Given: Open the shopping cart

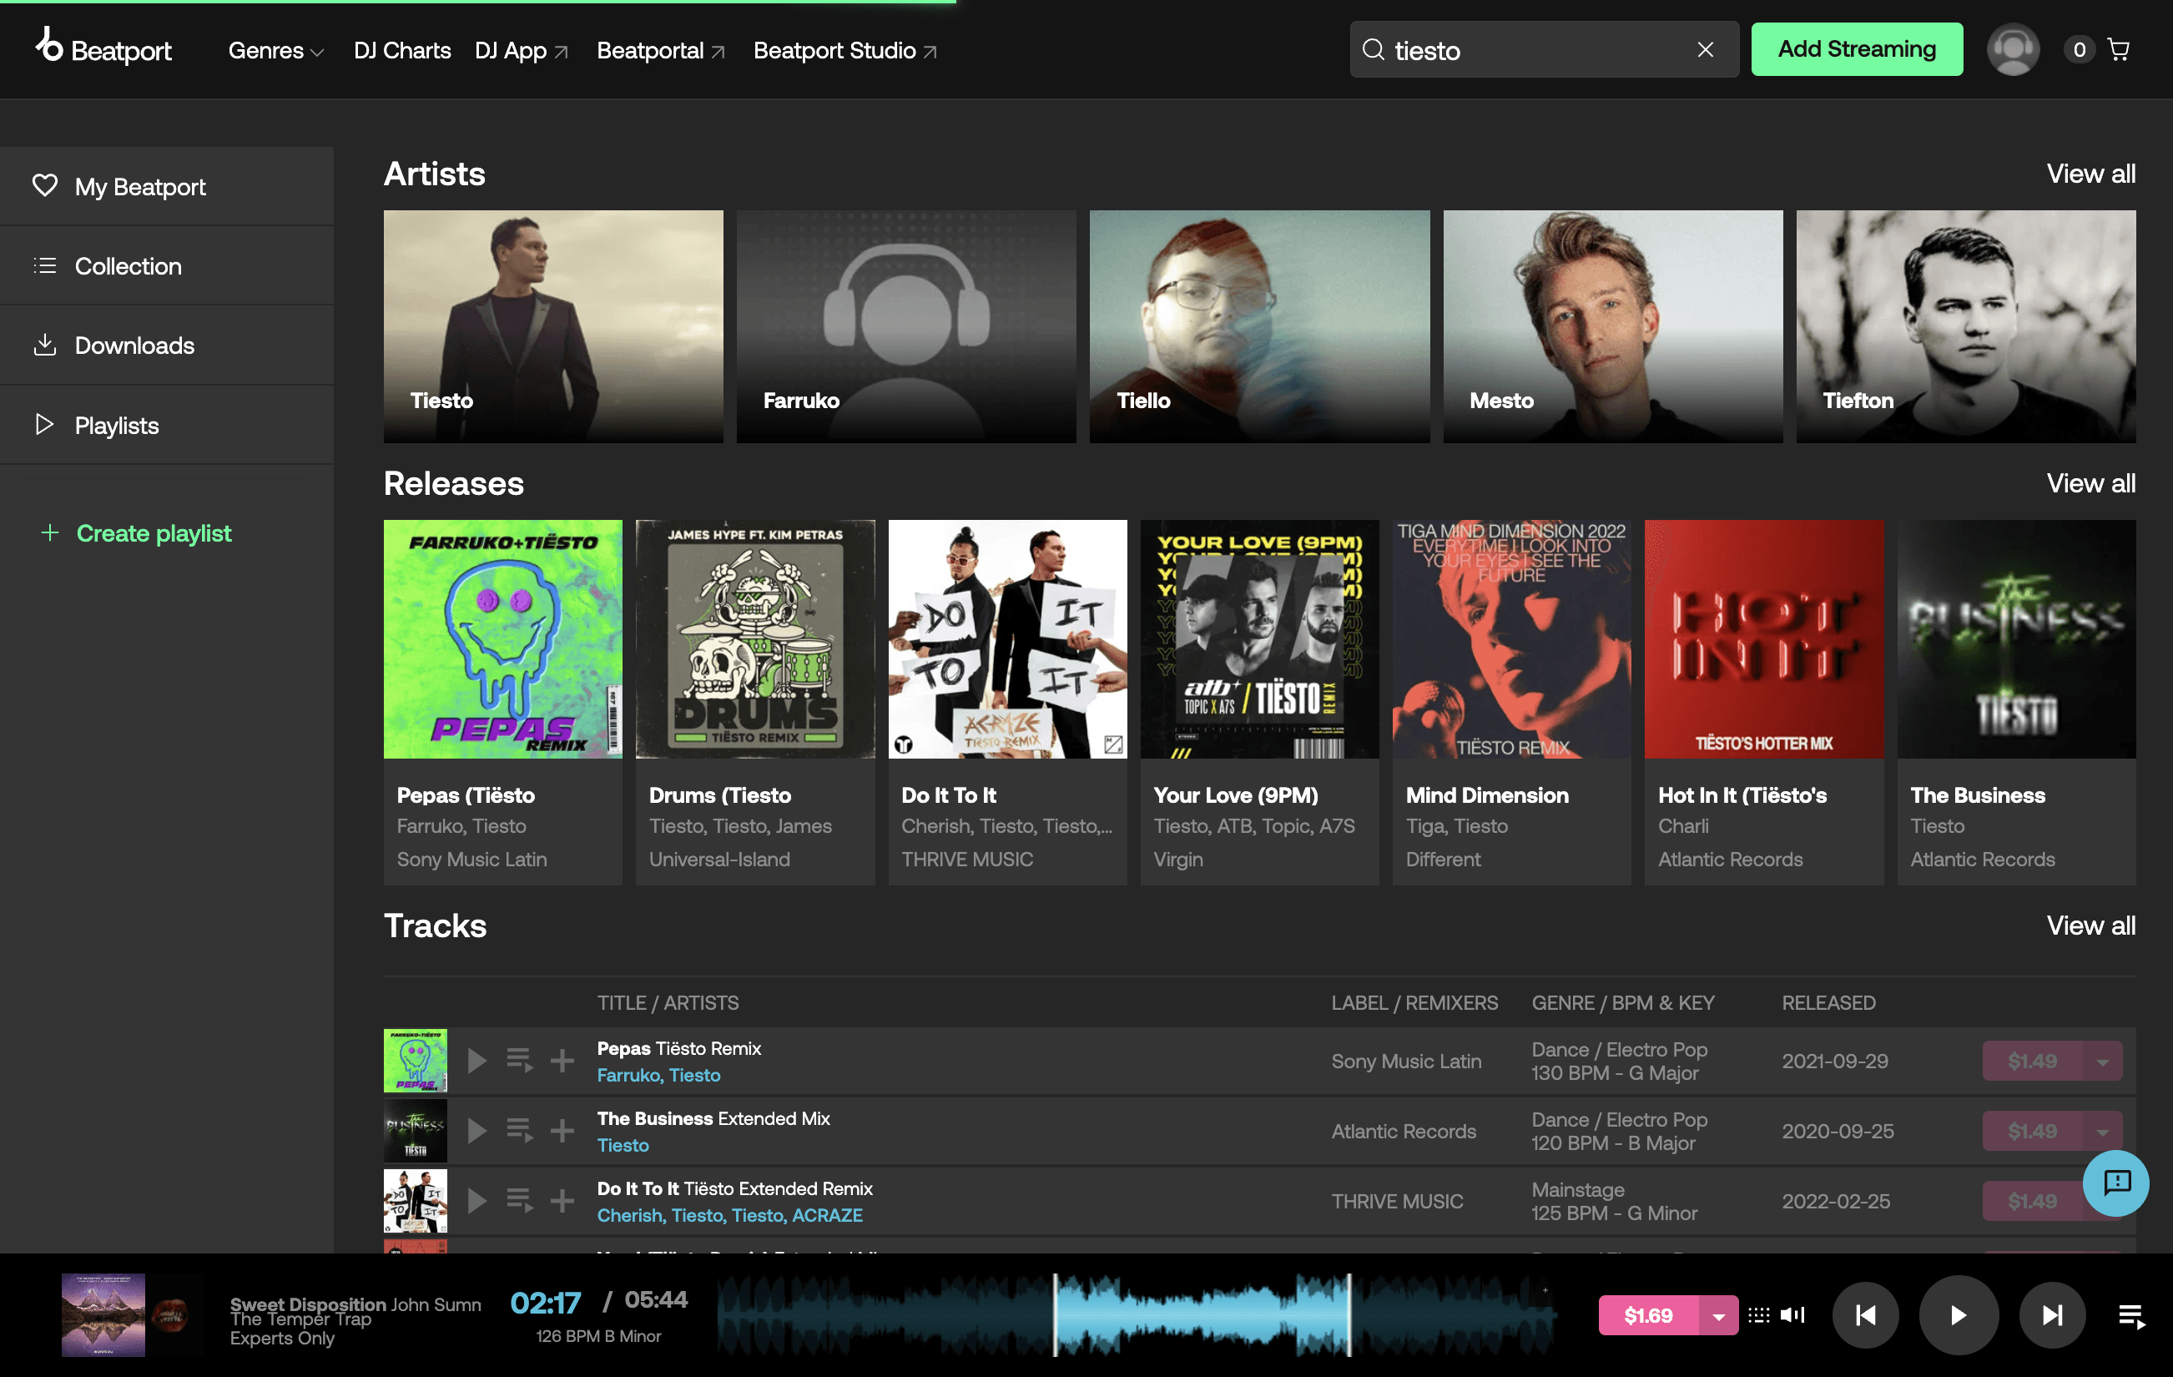Looking at the screenshot, I should pos(2118,49).
